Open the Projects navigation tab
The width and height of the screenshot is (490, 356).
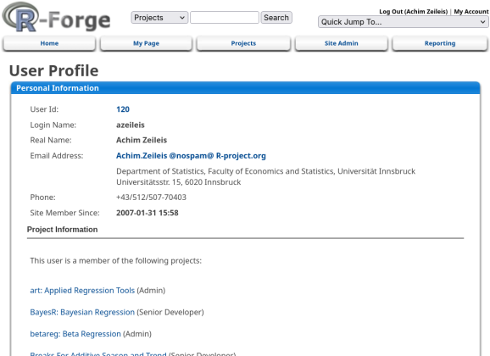coord(243,43)
